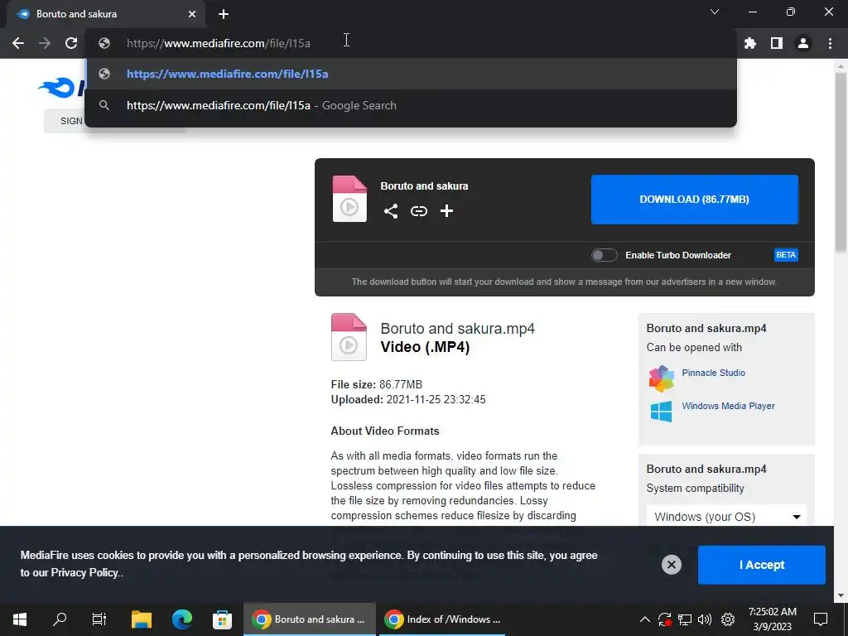Open the Chrome profile avatar
Screen dimensions: 848x636
click(803, 43)
